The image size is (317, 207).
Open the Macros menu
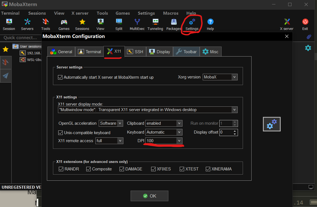[171, 13]
